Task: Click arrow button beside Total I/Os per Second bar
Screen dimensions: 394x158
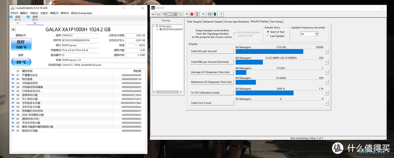Action: (327, 51)
